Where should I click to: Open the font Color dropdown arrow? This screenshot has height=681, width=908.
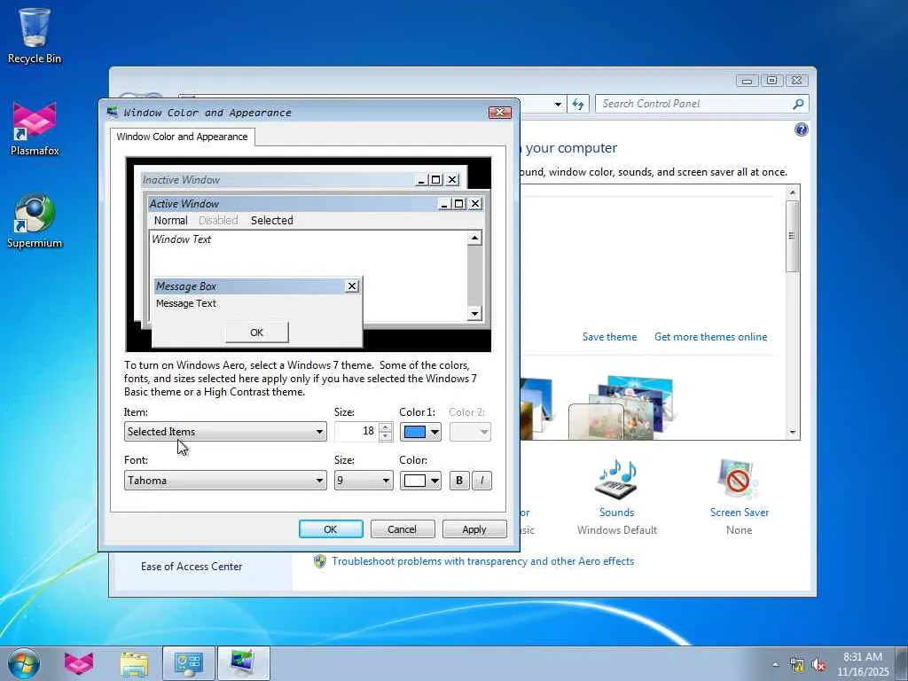[434, 481]
